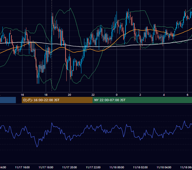Click the "11/18 04:00" date label
This screenshot has width=192, height=170.
164,167
